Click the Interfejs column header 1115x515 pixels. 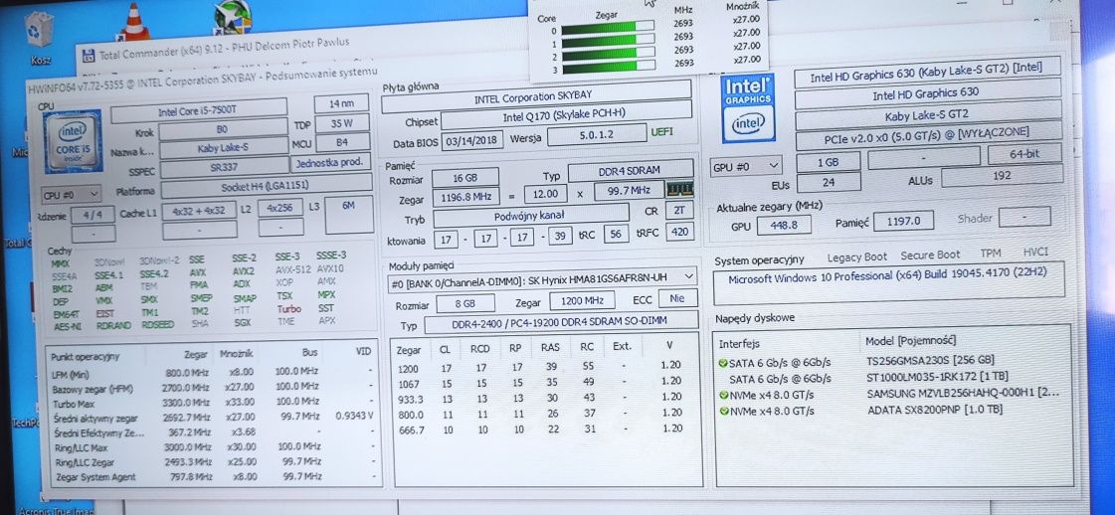pyautogui.click(x=738, y=344)
